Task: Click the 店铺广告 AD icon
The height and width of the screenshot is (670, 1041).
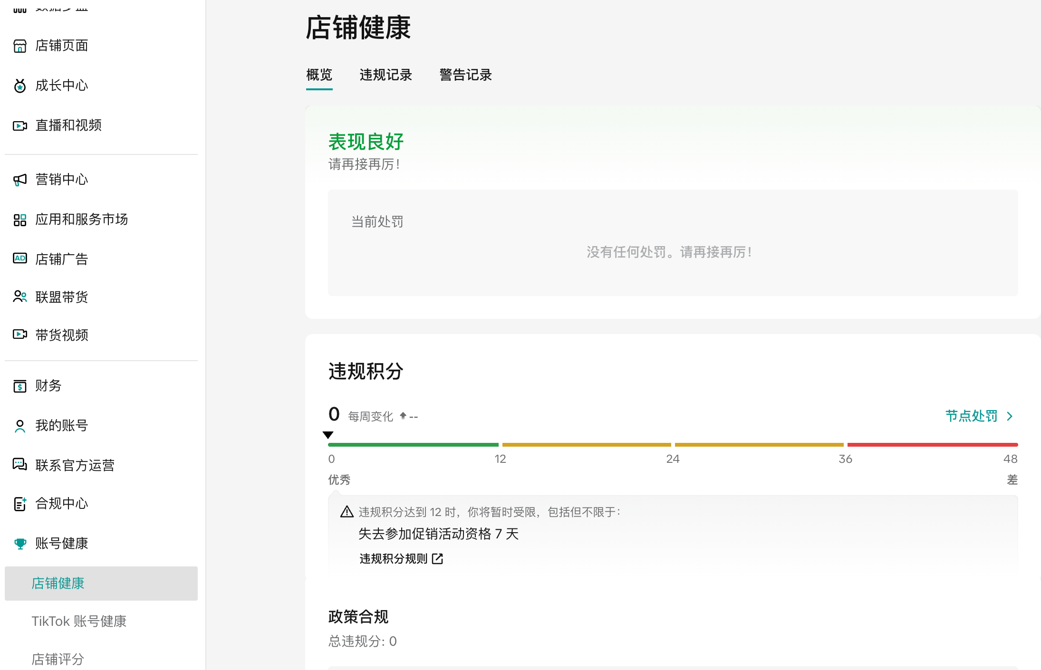Action: coord(20,258)
